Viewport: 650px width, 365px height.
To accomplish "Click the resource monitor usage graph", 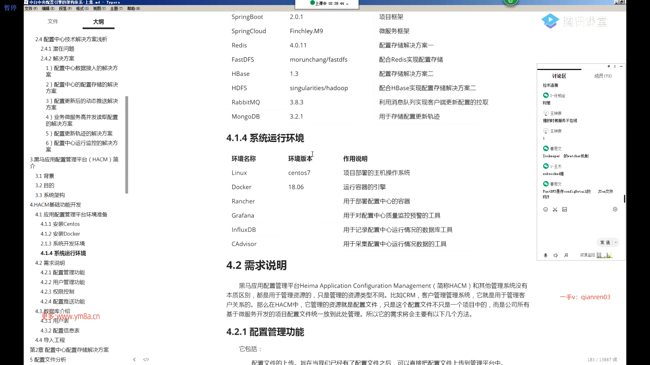I will click(x=604, y=255).
